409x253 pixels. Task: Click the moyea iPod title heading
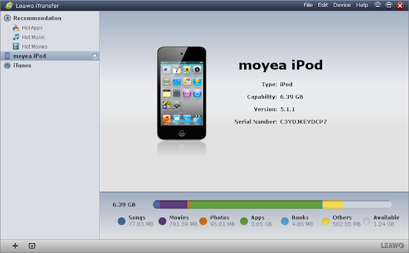pyautogui.click(x=281, y=65)
